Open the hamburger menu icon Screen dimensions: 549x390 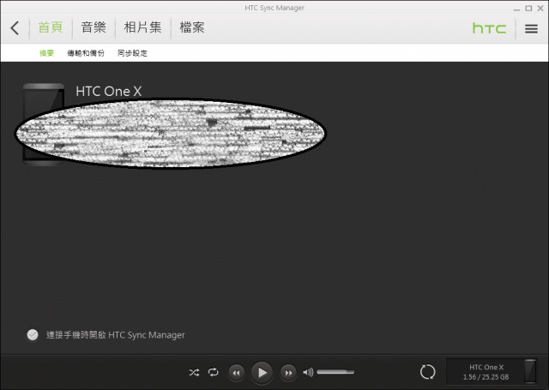pyautogui.click(x=531, y=28)
